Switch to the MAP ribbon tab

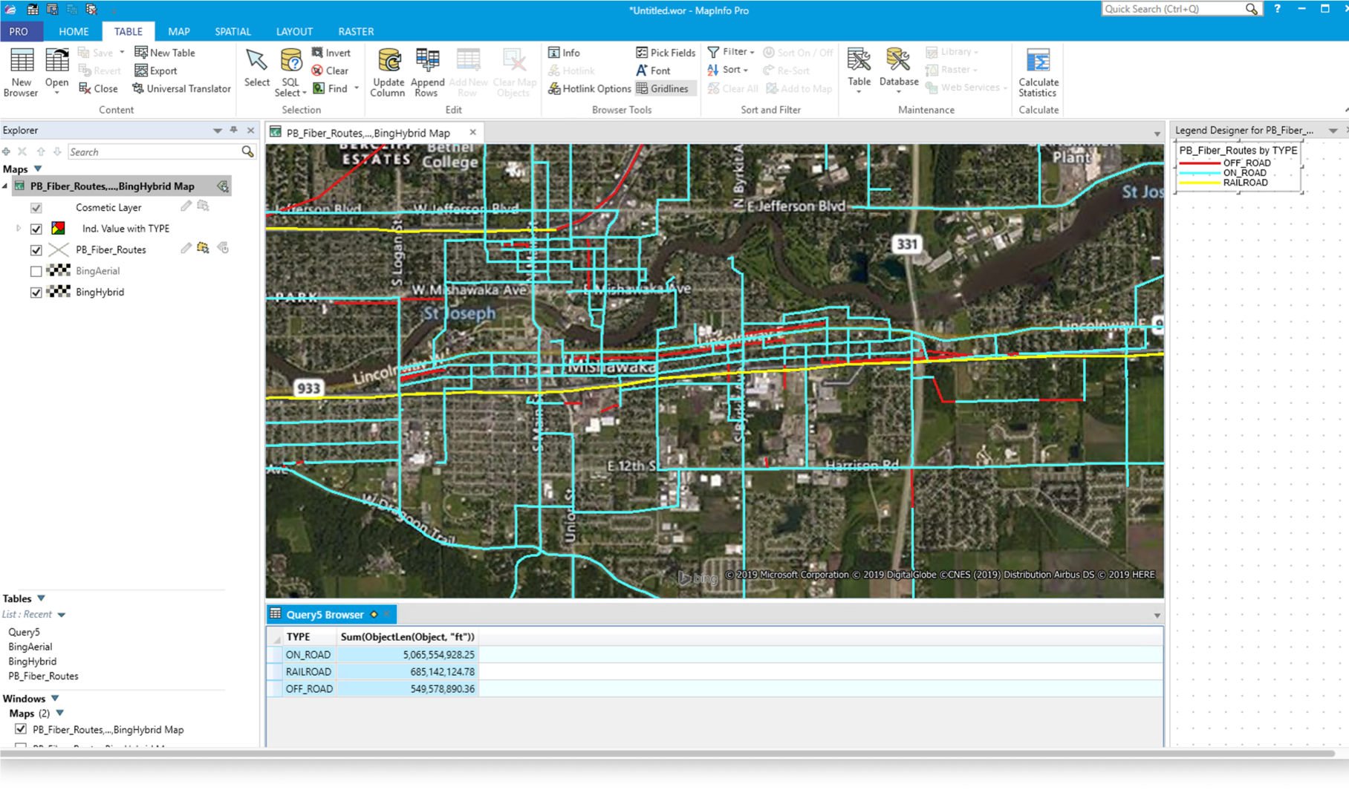pyautogui.click(x=179, y=31)
